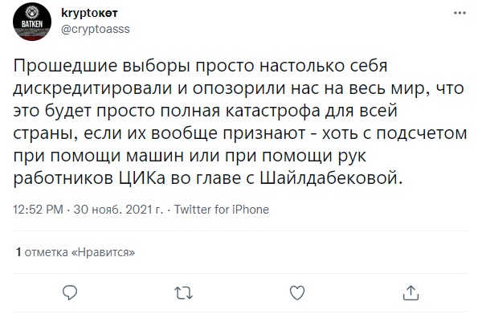This screenshot has width=478, height=314.
Task: Retweet using the arrows icon
Action: (x=183, y=293)
